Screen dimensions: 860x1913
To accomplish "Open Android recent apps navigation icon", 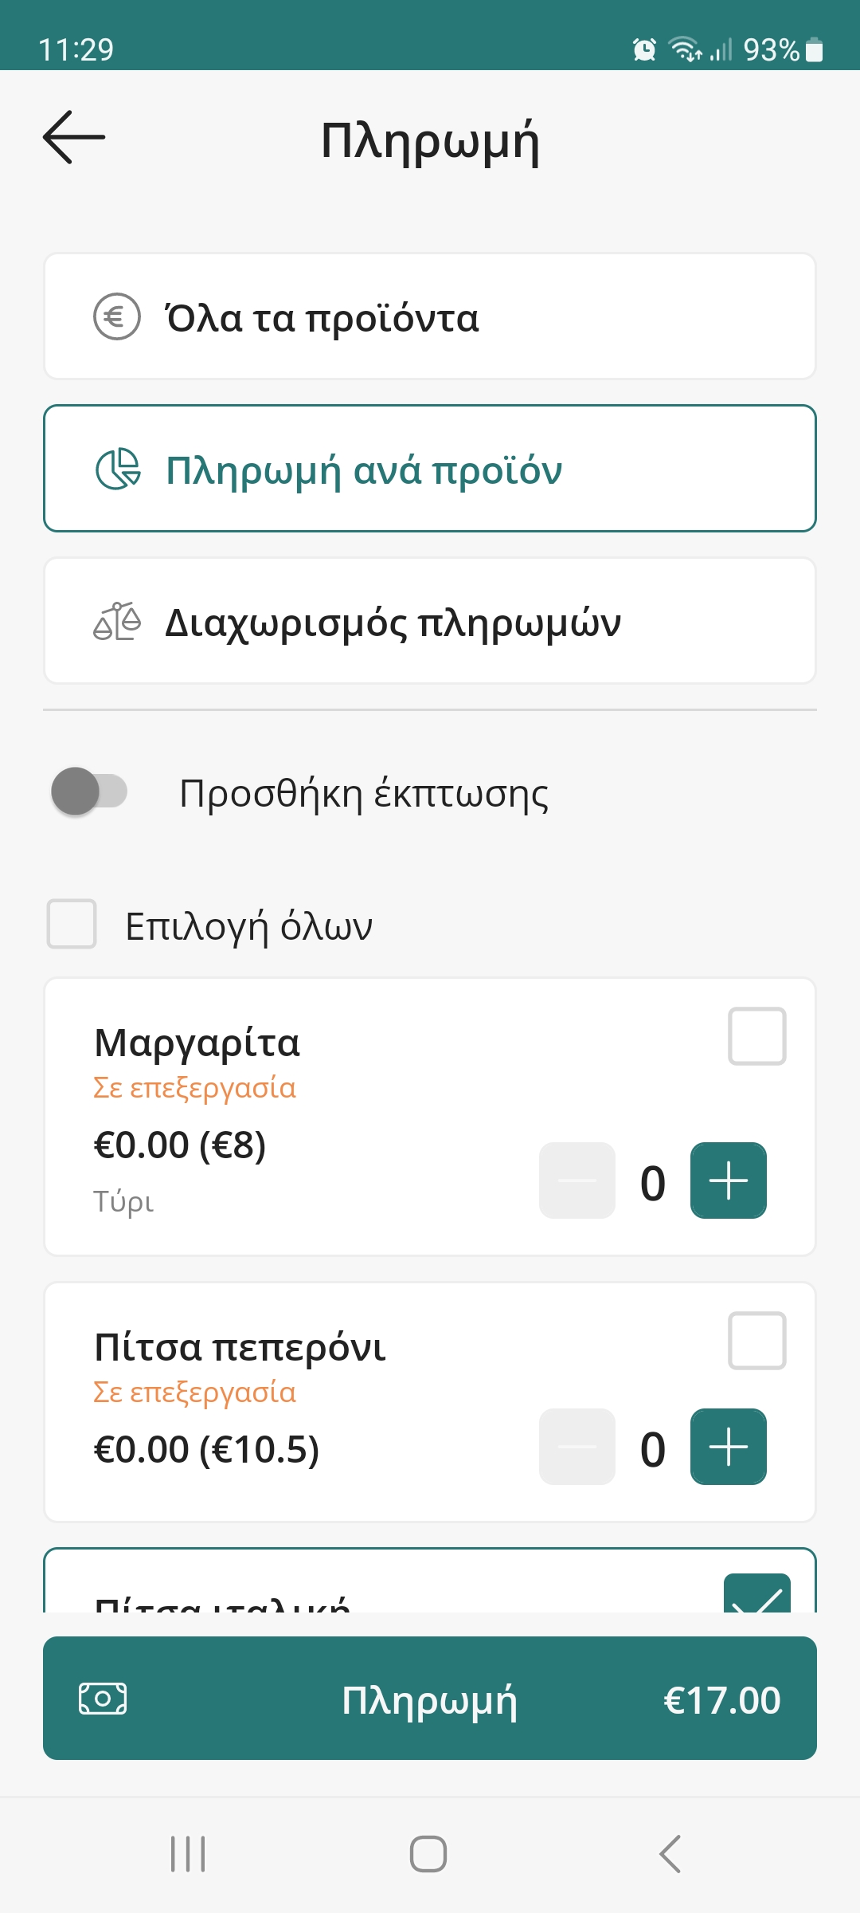I will (188, 1853).
